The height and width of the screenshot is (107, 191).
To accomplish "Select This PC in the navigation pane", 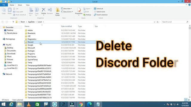I will coord(8,45).
